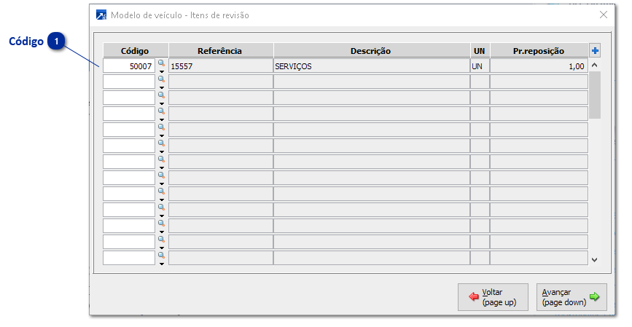
Task: Click the blue plus add-row icon
Action: tap(595, 51)
